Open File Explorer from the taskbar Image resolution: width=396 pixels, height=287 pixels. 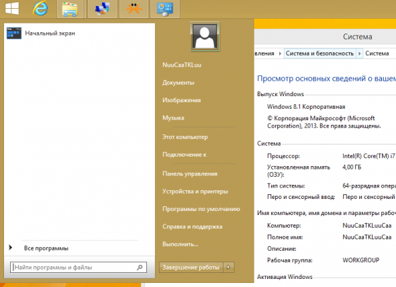click(x=70, y=9)
